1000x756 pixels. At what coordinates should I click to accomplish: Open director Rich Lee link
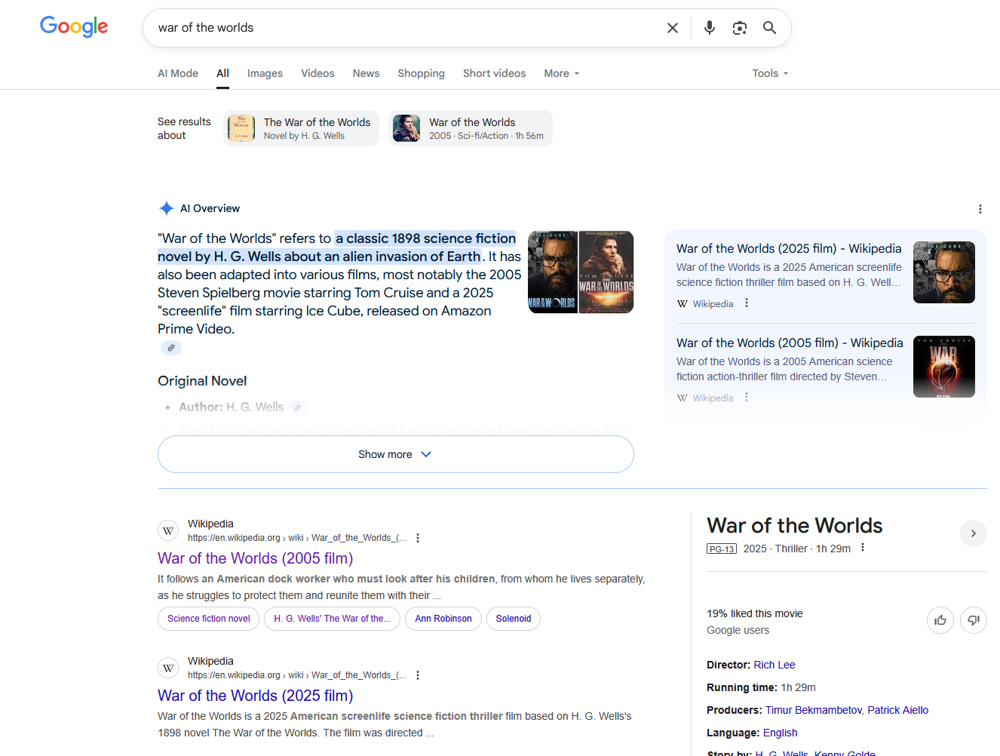point(775,665)
